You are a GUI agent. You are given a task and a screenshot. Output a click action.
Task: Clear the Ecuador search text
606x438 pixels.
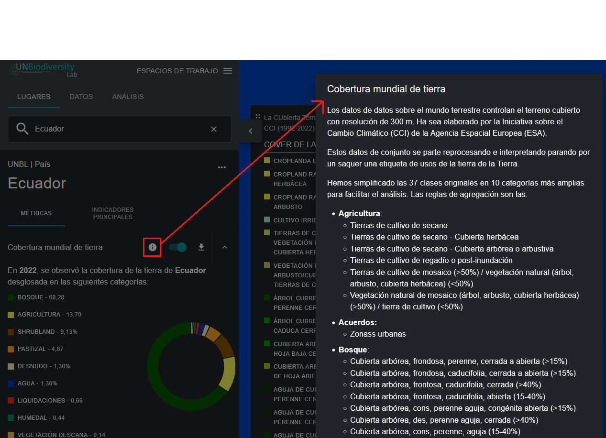coord(214,129)
